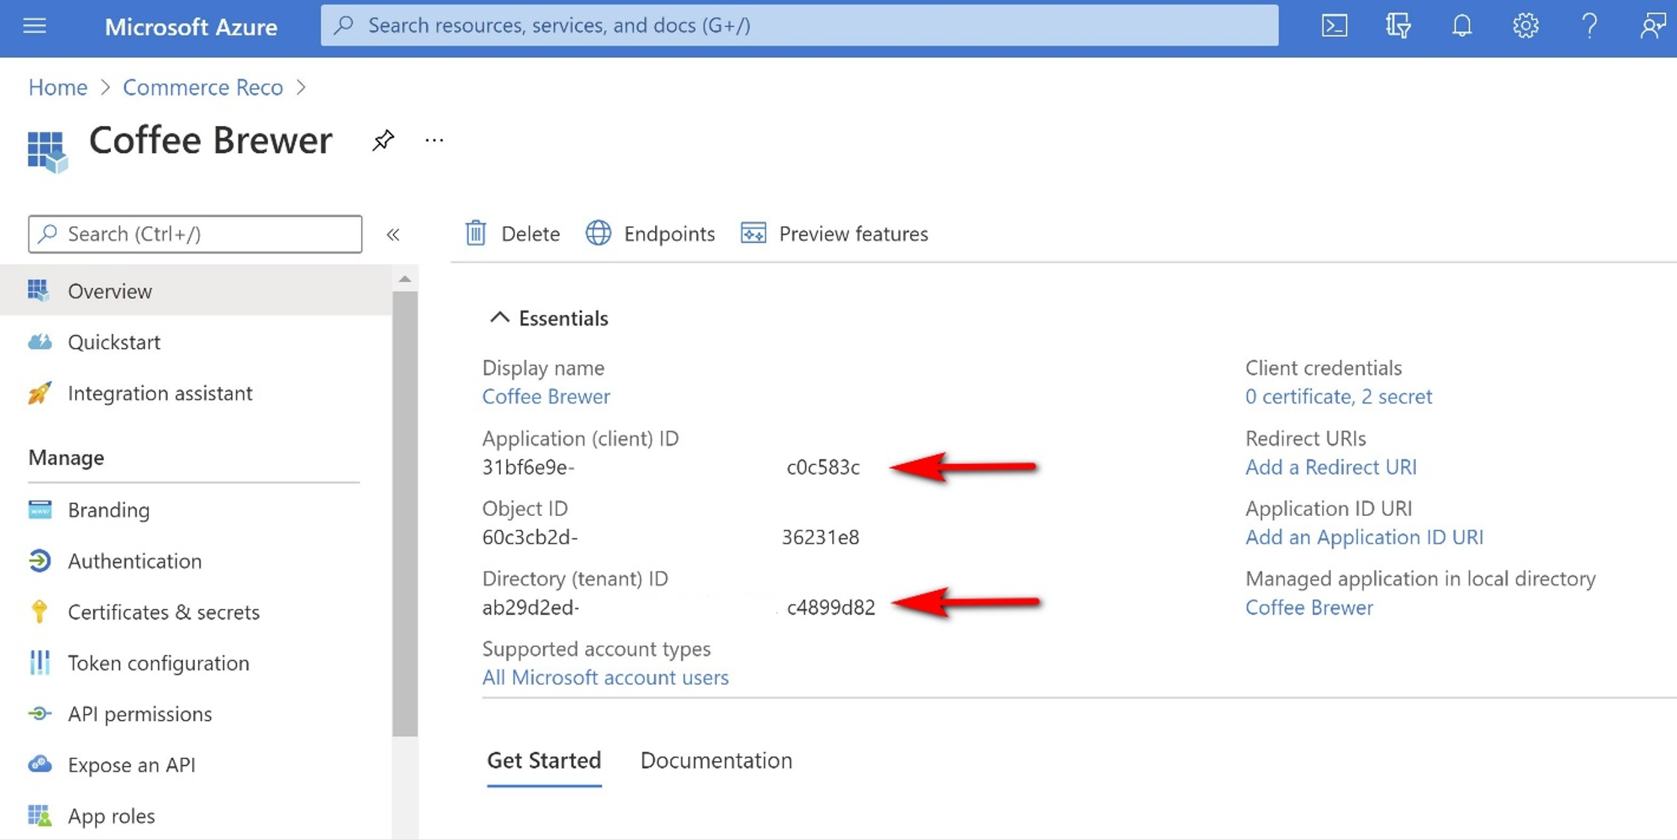Image resolution: width=1677 pixels, height=840 pixels.
Task: Click the Search resources input field
Action: tap(799, 23)
